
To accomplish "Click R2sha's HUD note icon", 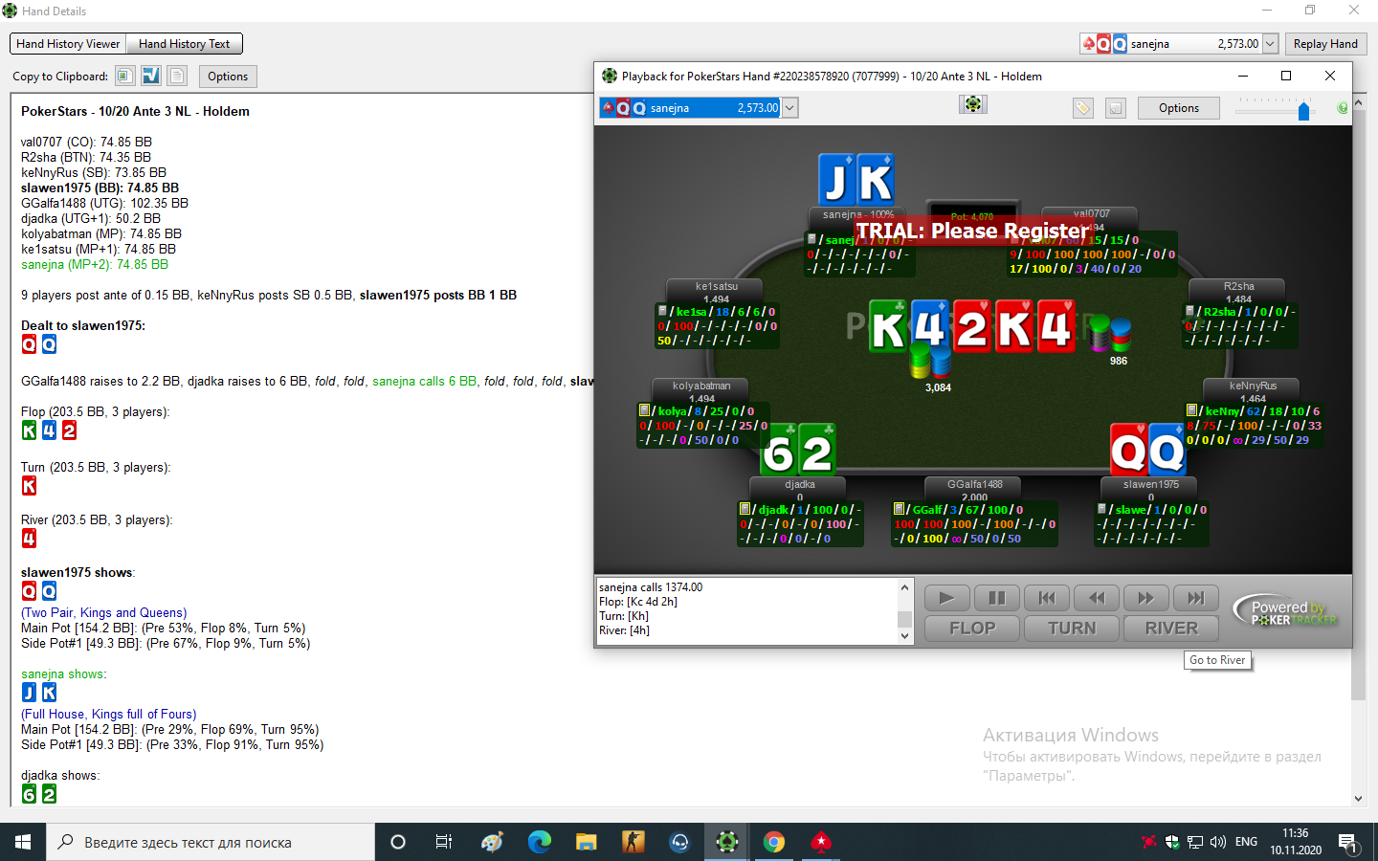I will (x=1189, y=311).
